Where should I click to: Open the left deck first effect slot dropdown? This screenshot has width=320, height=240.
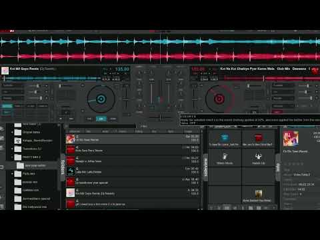(x=12, y=85)
